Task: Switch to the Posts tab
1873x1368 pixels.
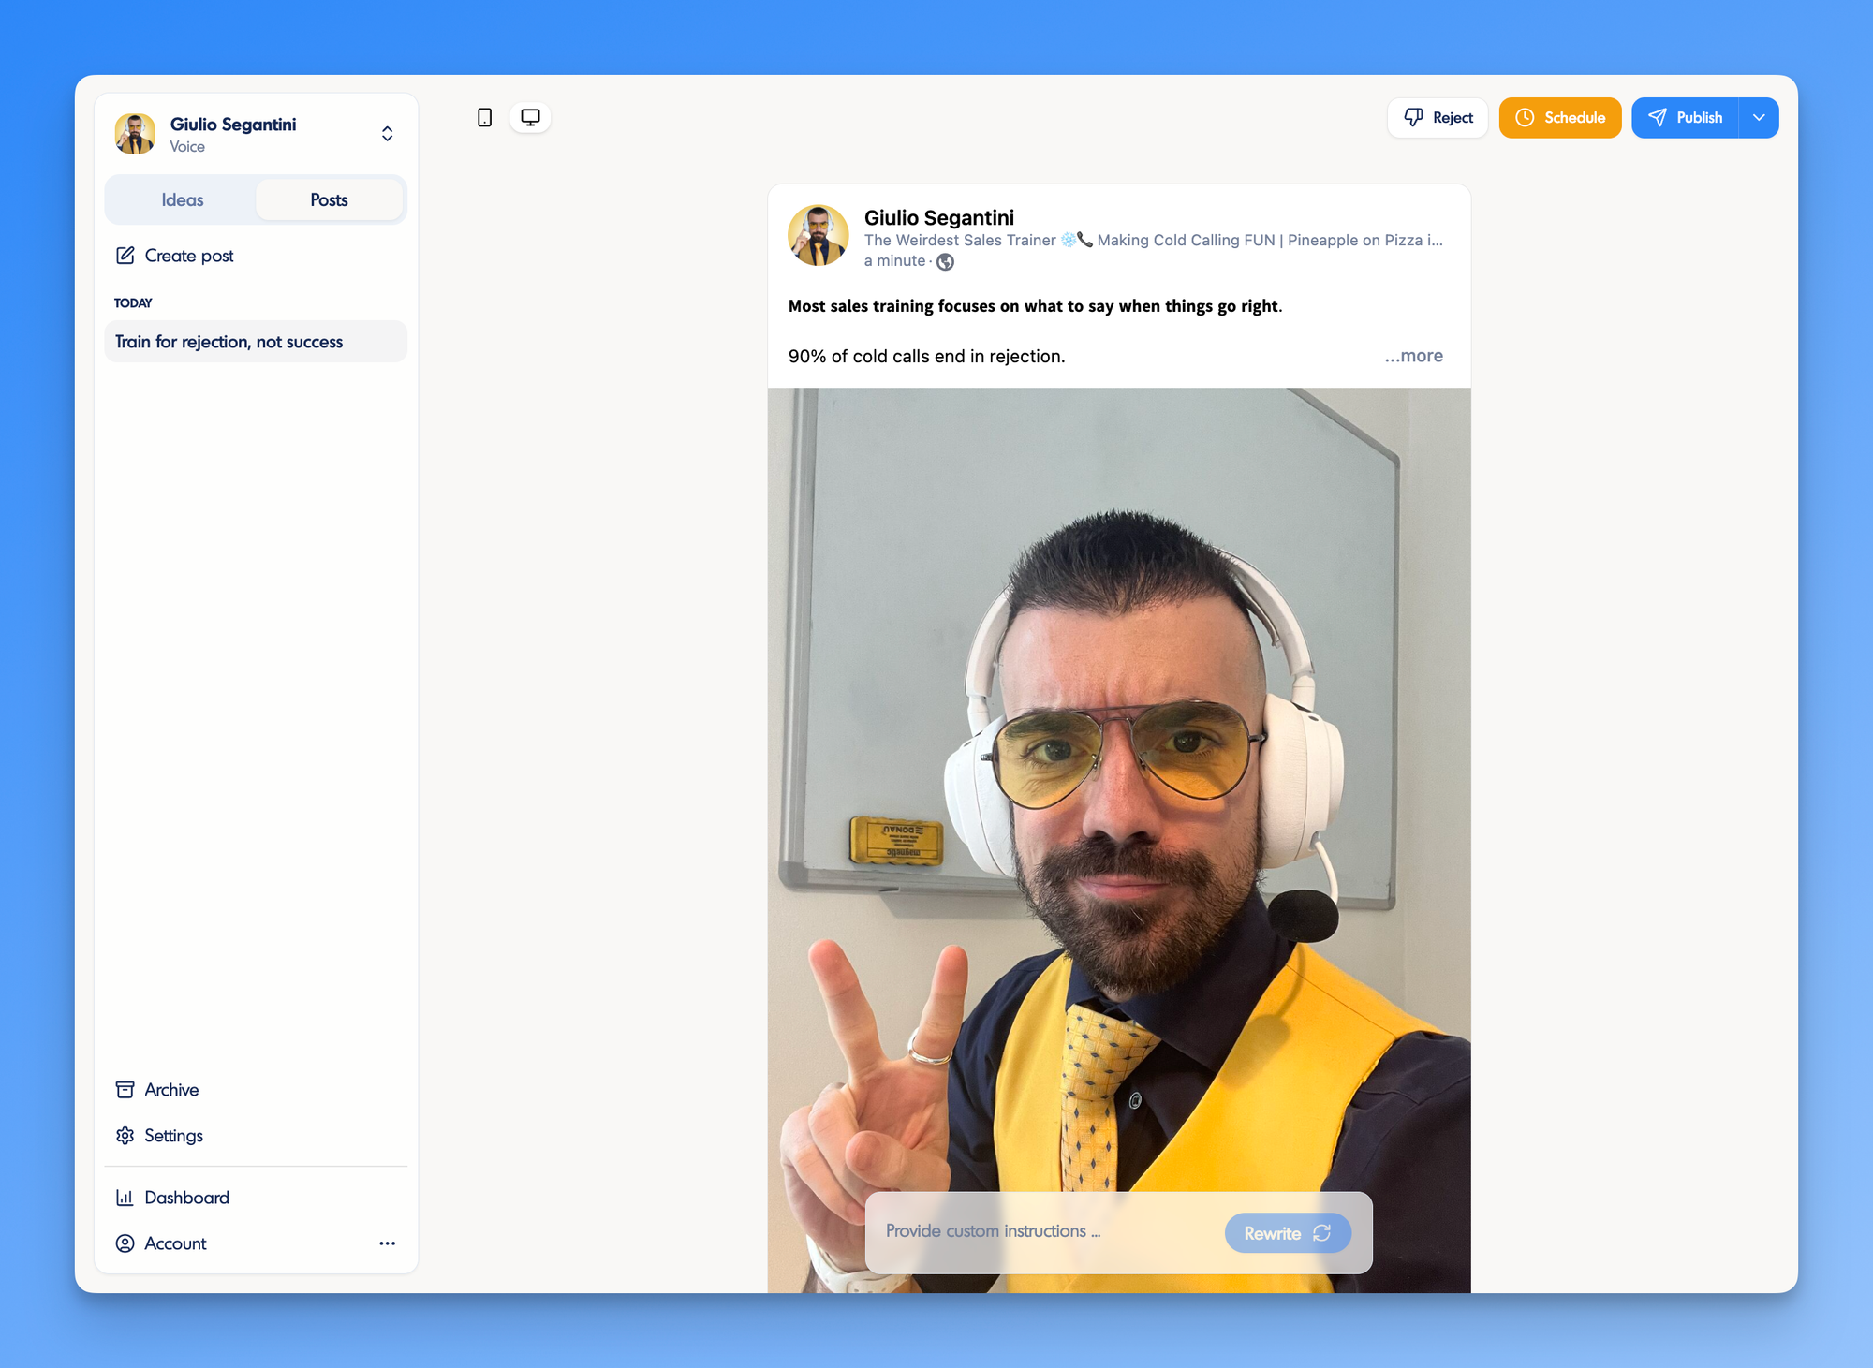Action: 329,199
